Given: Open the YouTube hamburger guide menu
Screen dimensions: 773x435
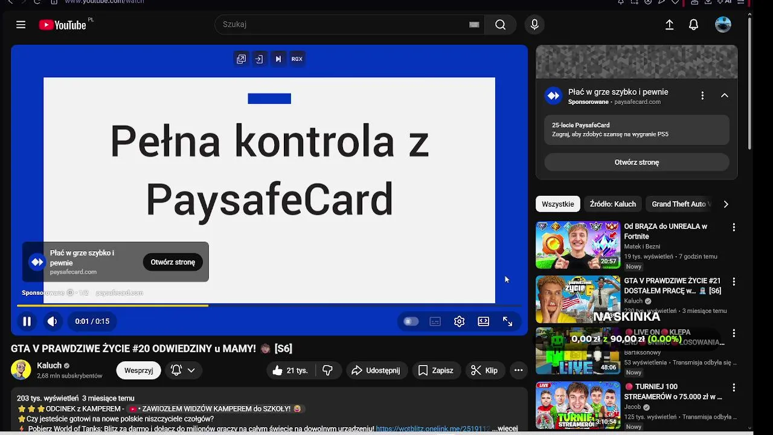Looking at the screenshot, I should 21,25.
